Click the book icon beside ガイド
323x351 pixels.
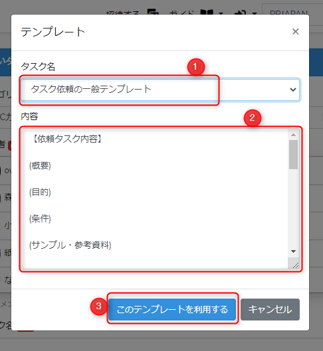[x=207, y=13]
